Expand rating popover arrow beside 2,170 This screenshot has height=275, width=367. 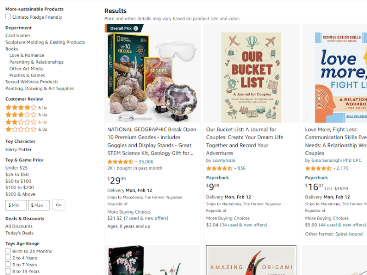tap(334, 168)
